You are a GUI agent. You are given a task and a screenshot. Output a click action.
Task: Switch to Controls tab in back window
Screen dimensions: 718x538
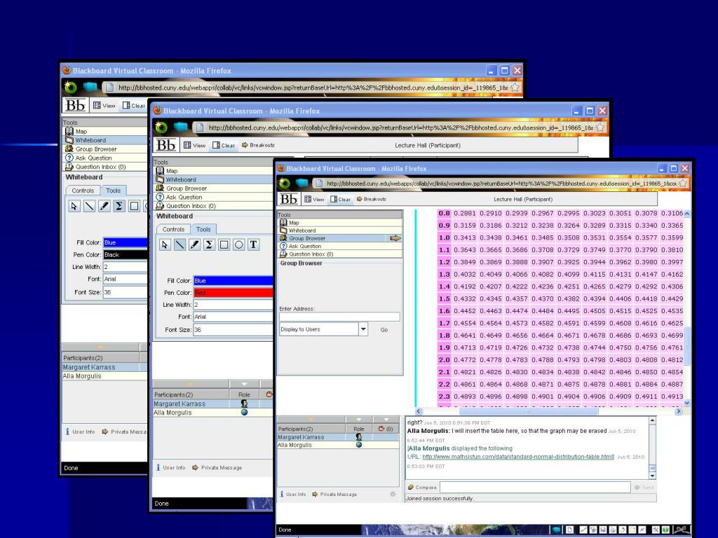83,191
